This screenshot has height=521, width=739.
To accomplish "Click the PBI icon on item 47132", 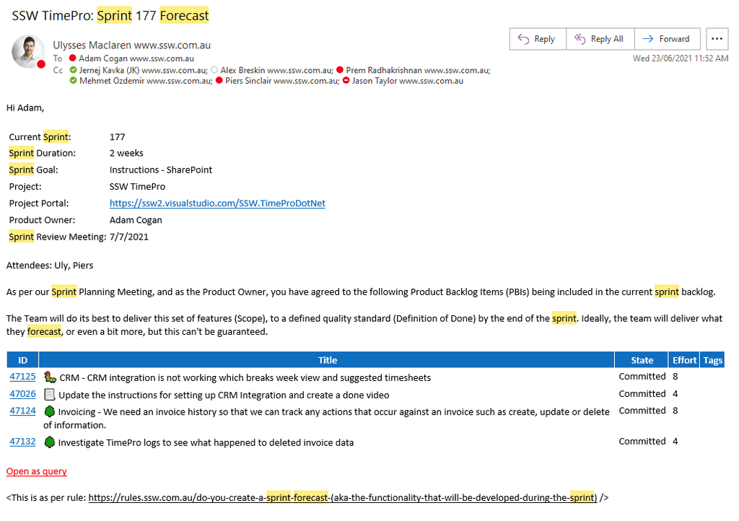I will pos(48,441).
